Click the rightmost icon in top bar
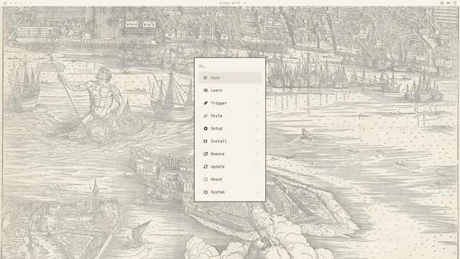The image size is (460, 259). 455,3
